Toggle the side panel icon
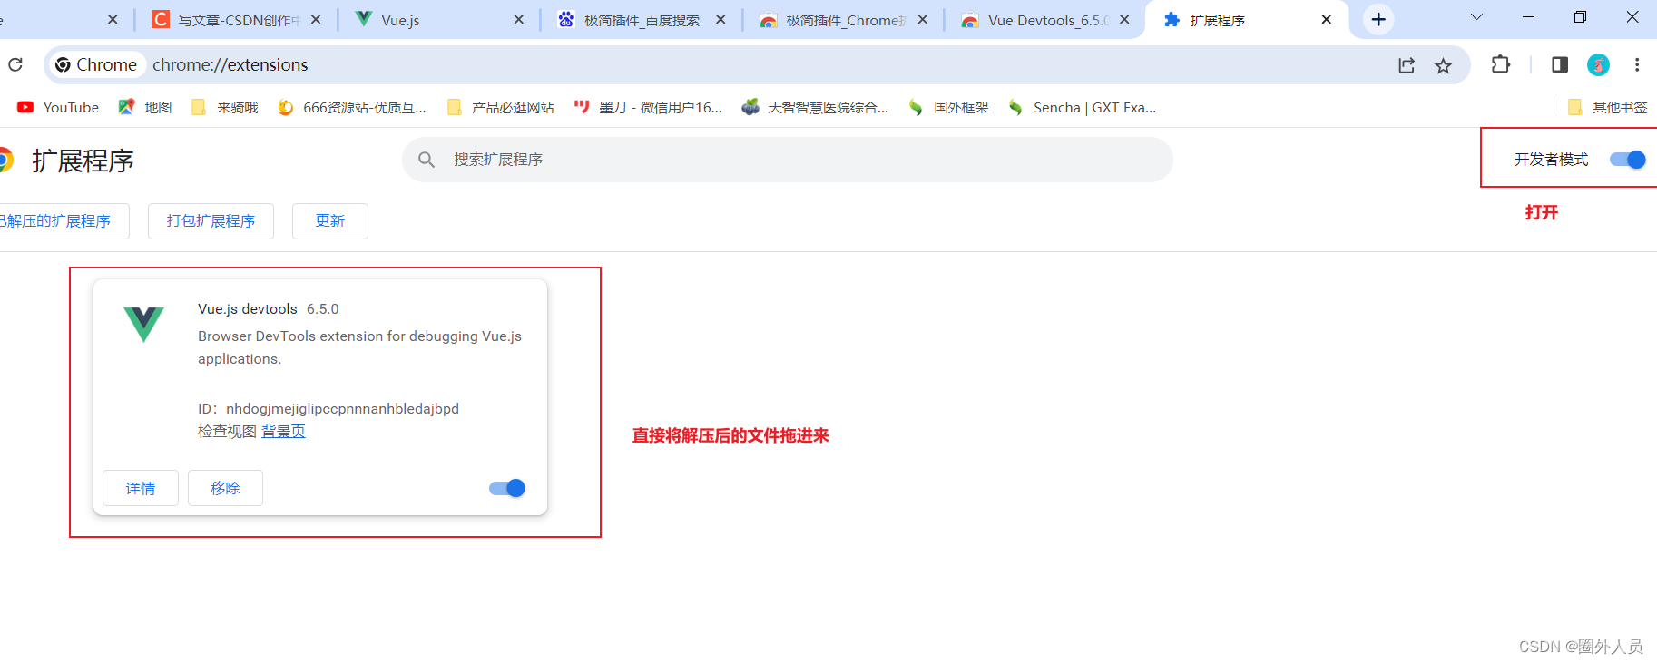 (x=1560, y=64)
